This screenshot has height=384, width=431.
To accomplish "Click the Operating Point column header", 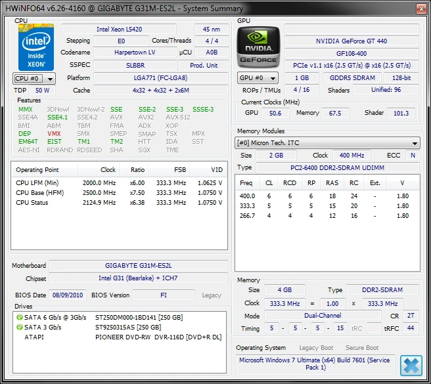I will (x=45, y=170).
